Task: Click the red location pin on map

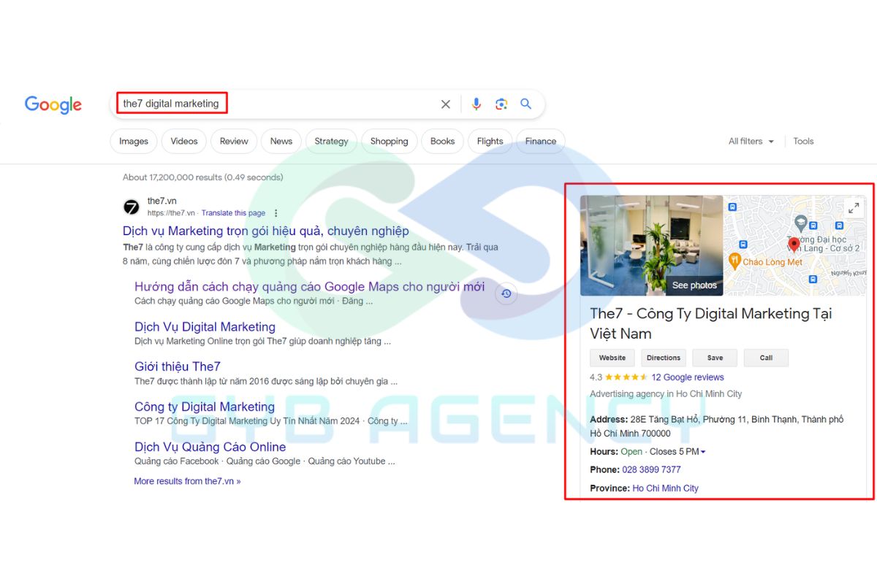Action: (794, 245)
